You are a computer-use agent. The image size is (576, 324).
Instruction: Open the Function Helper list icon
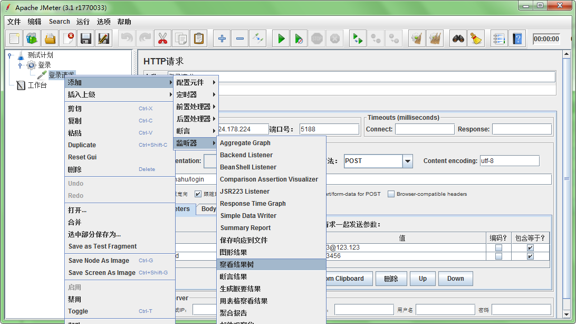click(498, 39)
